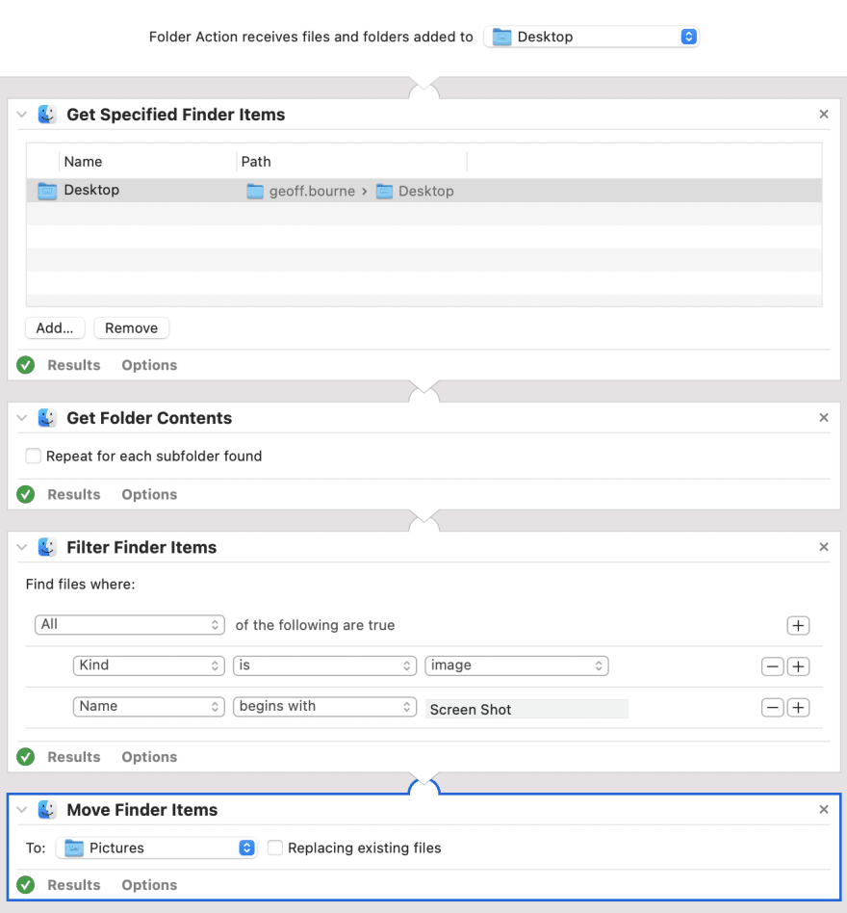Remove Move Finder Items action

point(824,809)
